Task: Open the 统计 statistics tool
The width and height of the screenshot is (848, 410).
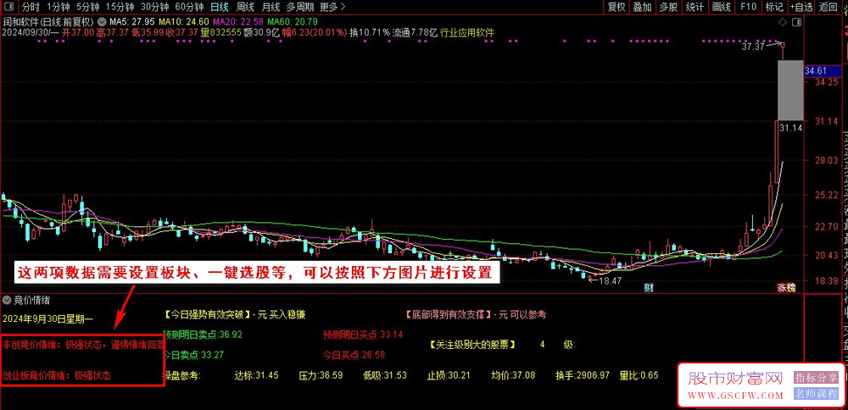Action: (695, 7)
